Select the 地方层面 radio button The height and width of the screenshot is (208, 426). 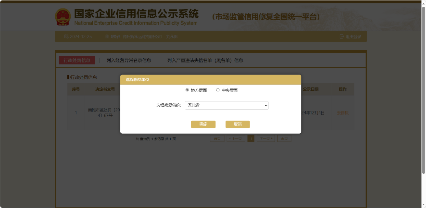click(x=187, y=90)
